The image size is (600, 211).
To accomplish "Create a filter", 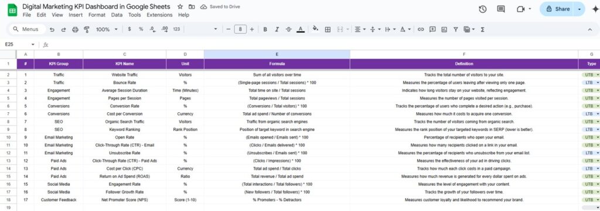I will coord(456,29).
